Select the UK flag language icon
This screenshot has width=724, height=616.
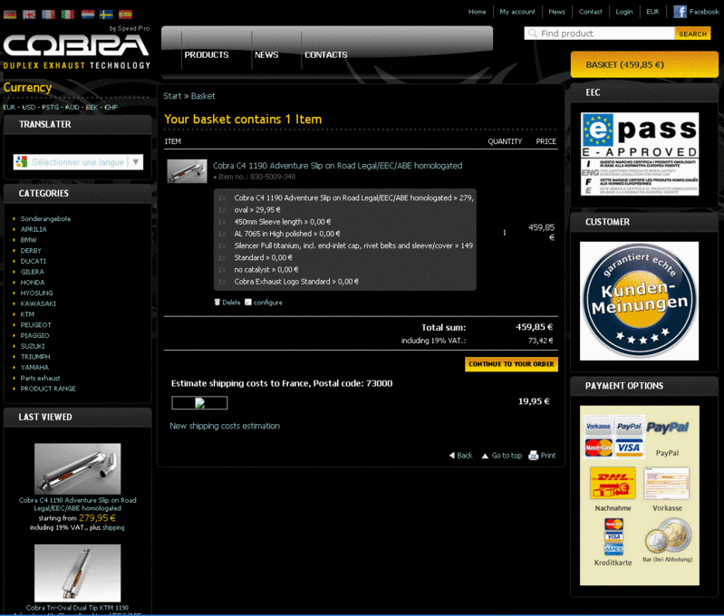29,14
